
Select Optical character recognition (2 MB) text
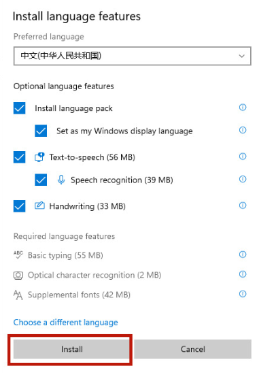[94, 275]
